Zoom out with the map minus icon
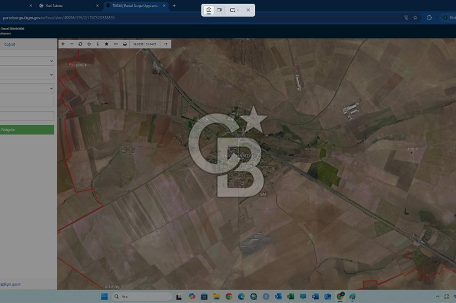 [72, 44]
